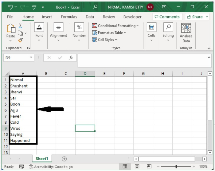Expand the Alignment group

click(58, 32)
